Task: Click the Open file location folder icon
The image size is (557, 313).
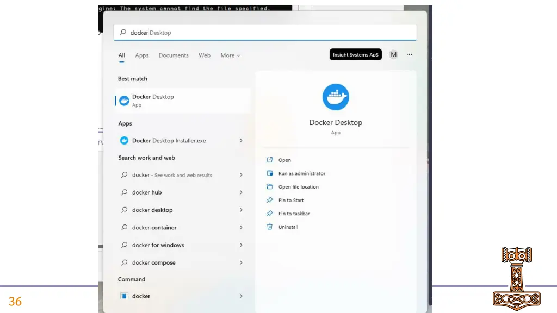Action: click(x=270, y=187)
